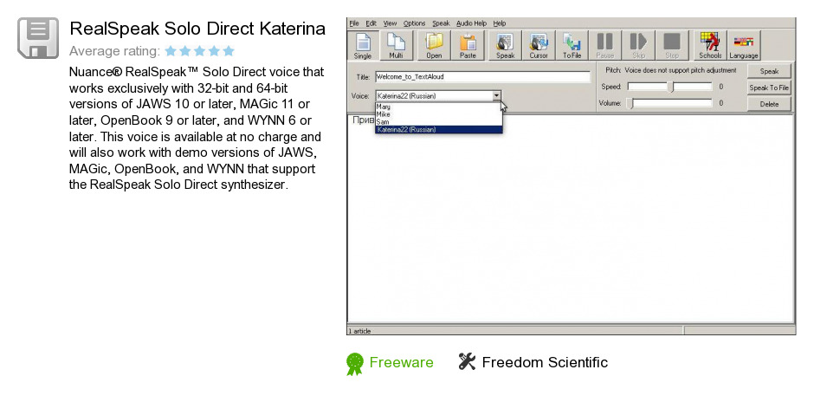Image resolution: width=814 pixels, height=402 pixels.
Task: Click the Freedom Scientific publisher link
Action: [x=545, y=362]
